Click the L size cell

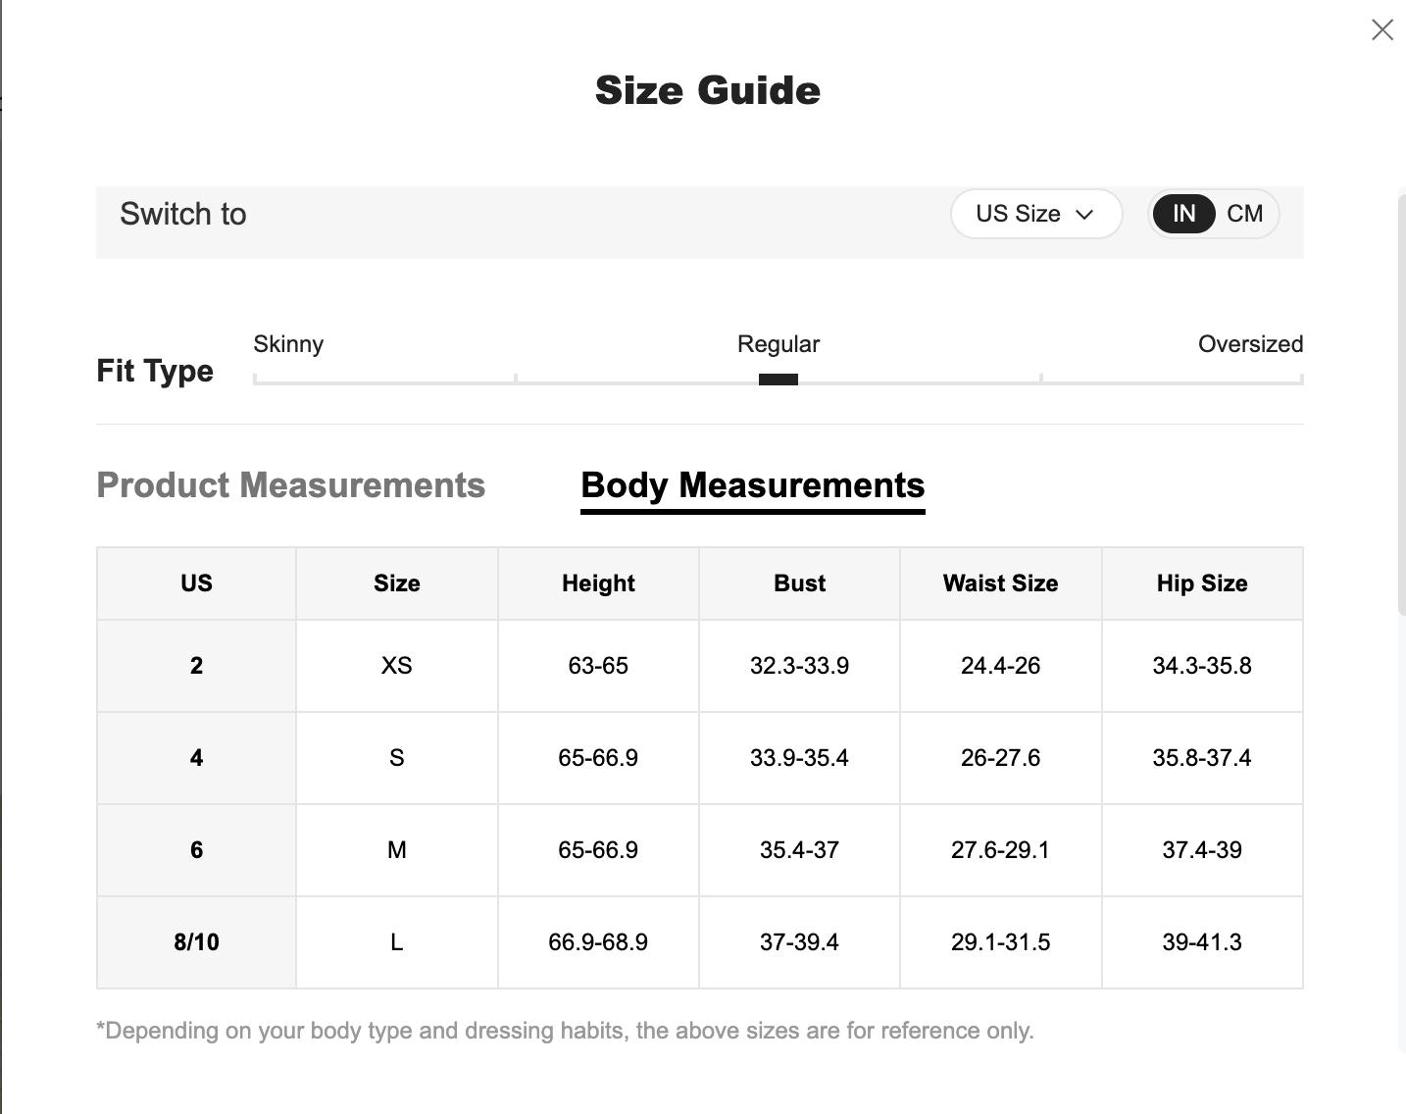tap(396, 942)
